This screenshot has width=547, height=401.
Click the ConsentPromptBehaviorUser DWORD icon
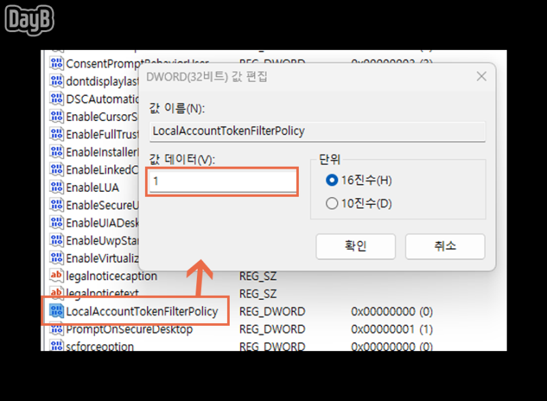pyautogui.click(x=57, y=63)
